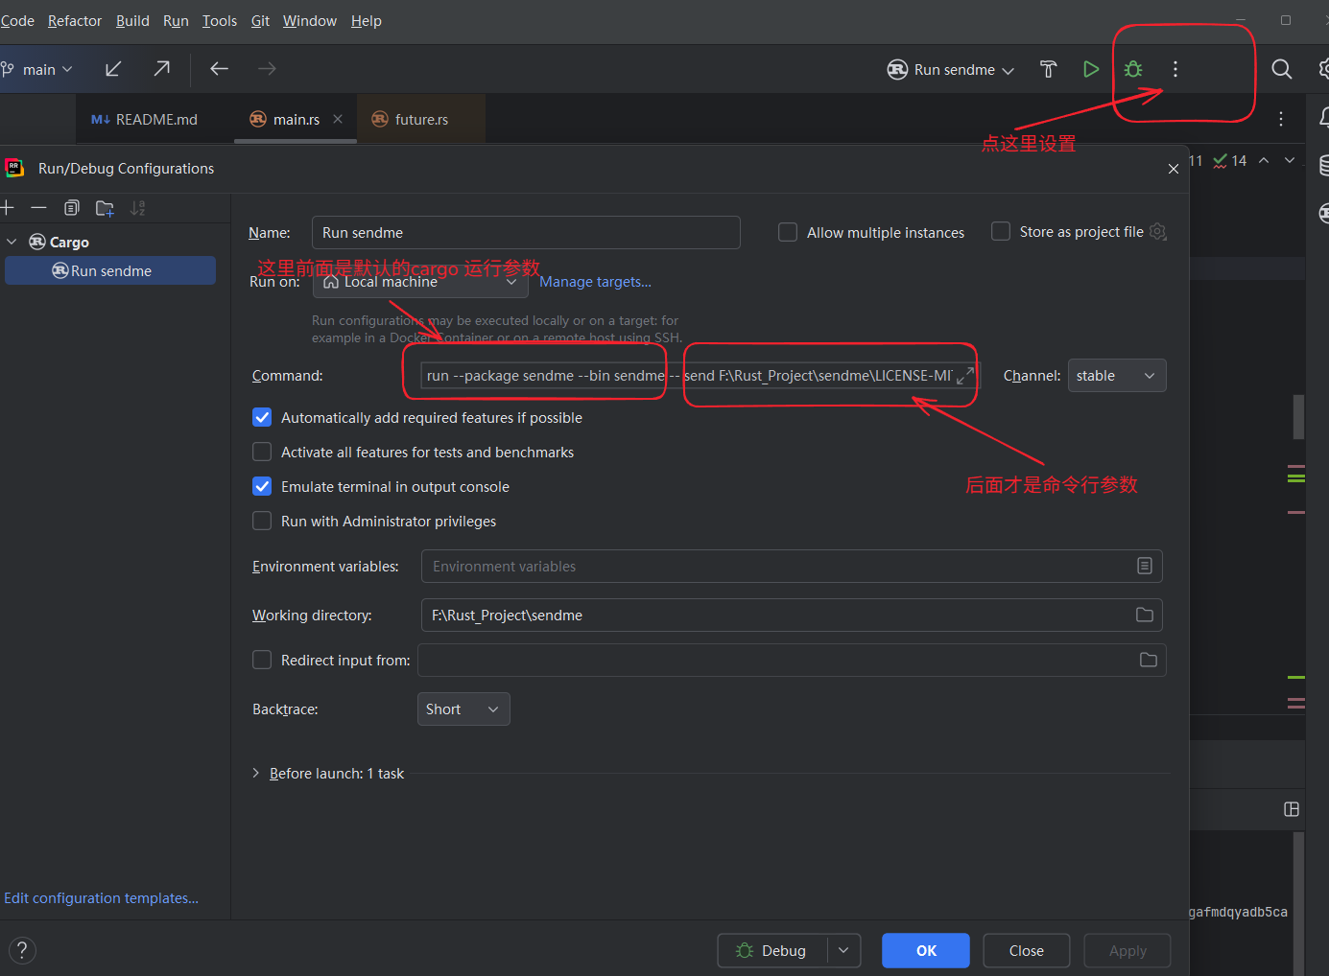Open the More Actions vertical dots in the toolbar
The width and height of the screenshot is (1329, 976).
[1175, 69]
